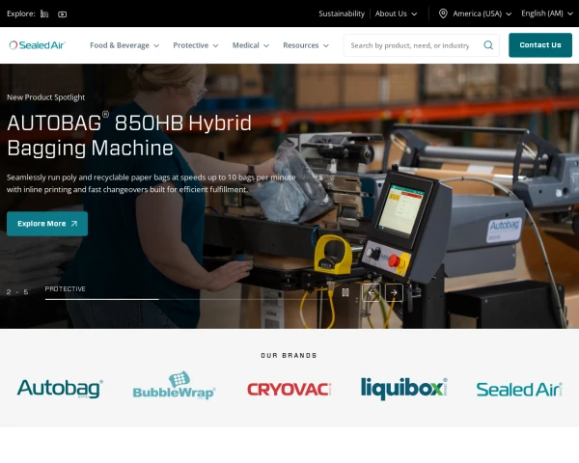Expand the Food & Beverage menu
The width and height of the screenshot is (579, 463).
point(124,45)
